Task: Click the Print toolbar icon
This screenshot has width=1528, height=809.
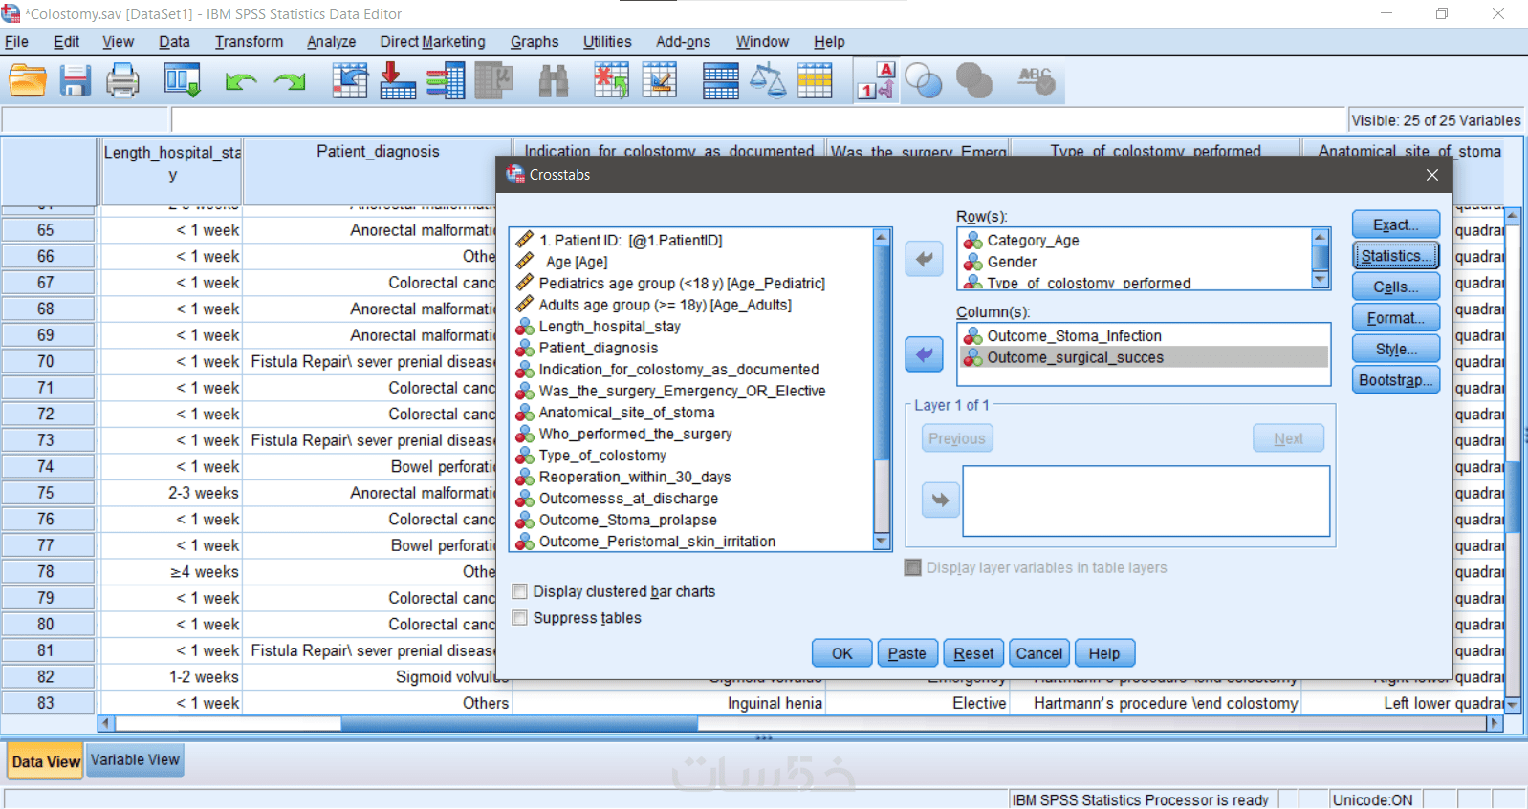Action: pyautogui.click(x=122, y=80)
